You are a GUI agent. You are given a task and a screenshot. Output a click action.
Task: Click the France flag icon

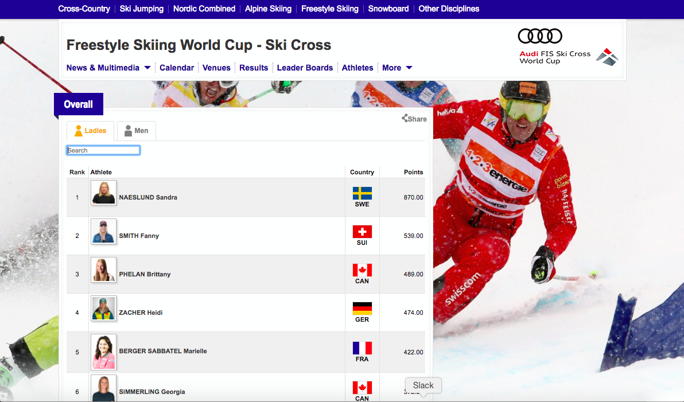point(362,348)
